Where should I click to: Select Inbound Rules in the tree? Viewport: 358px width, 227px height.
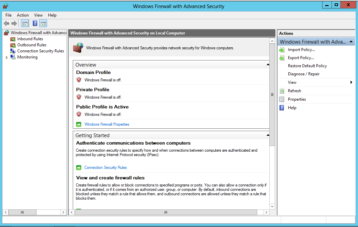pyautogui.click(x=30, y=39)
